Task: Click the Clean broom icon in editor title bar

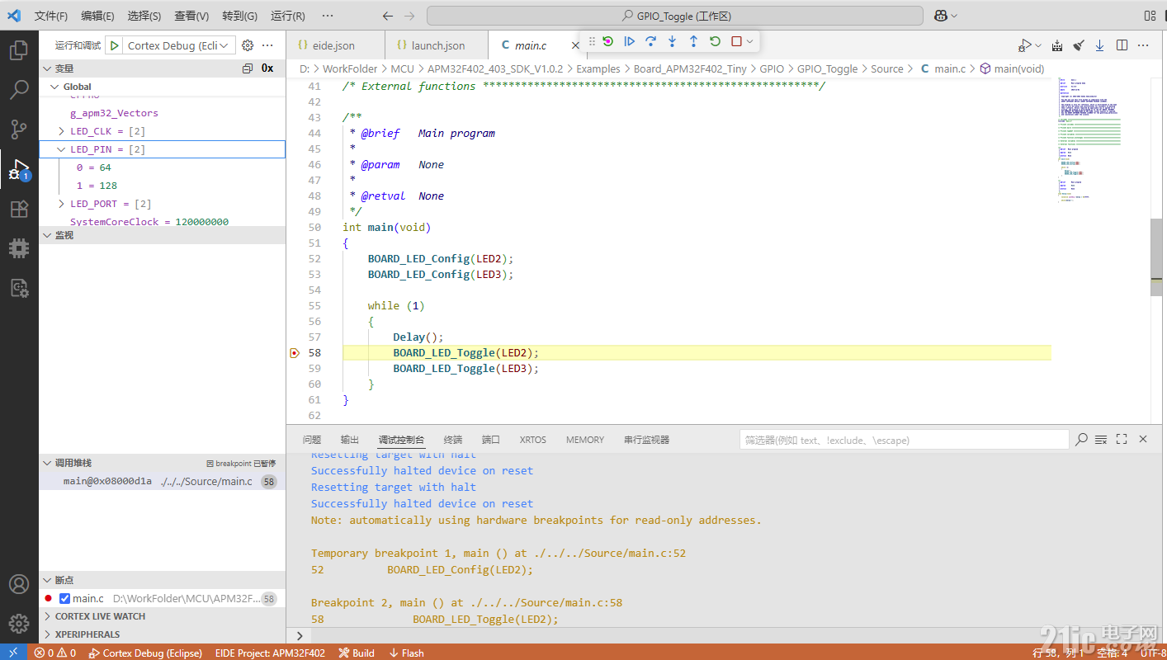Action: (x=1079, y=46)
